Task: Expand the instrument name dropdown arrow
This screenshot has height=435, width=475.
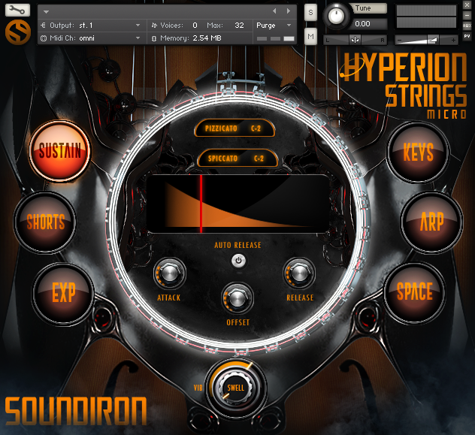Action: (x=46, y=12)
